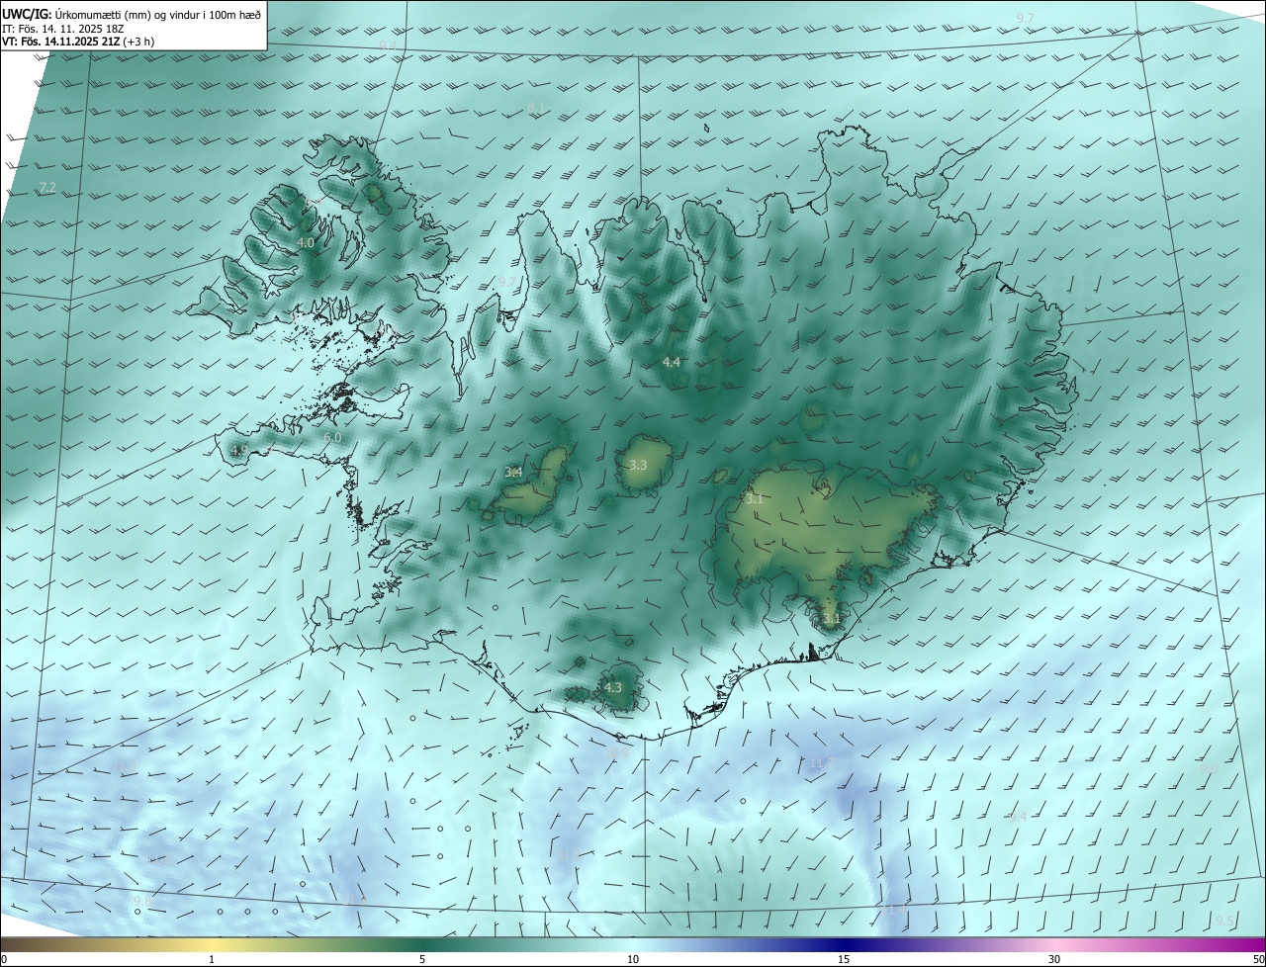Click the 9.8 value near the bottom-left corner

[x=142, y=901]
